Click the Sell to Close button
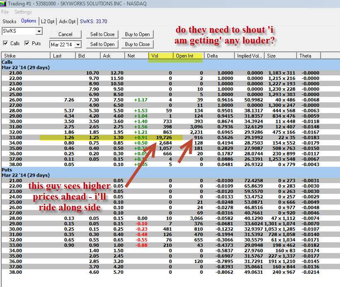This screenshot has height=287, width=340. click(102, 34)
